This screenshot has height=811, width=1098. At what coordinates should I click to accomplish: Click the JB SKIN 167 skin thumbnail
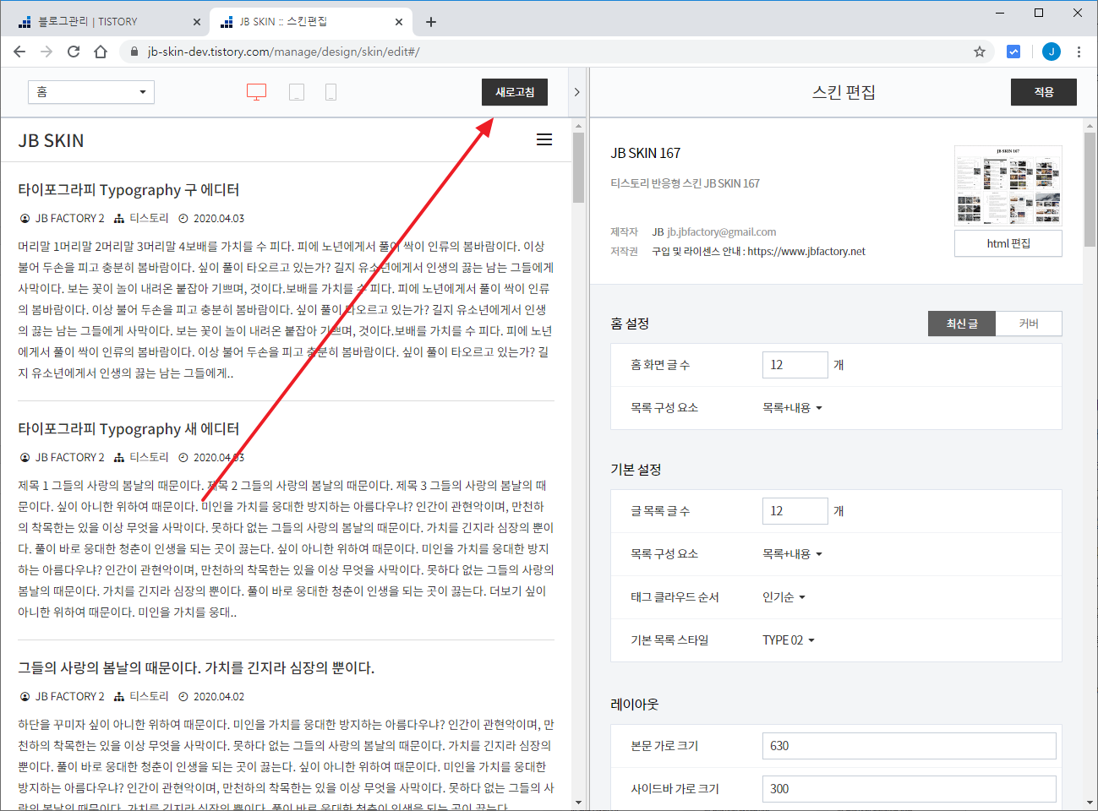(1008, 186)
